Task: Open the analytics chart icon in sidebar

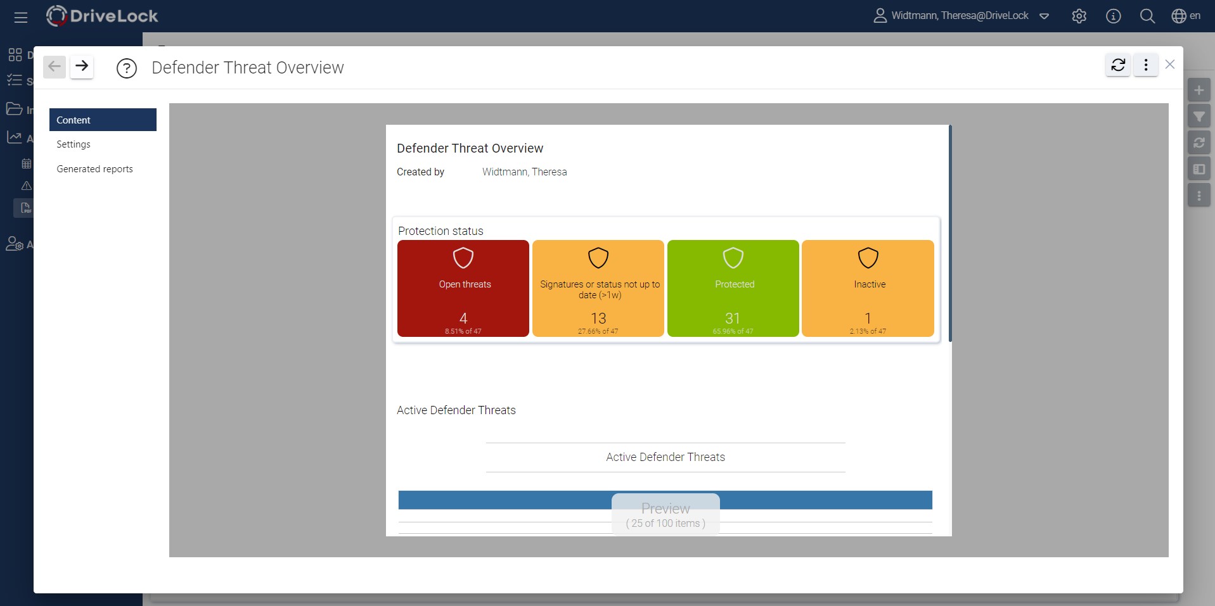Action: (15, 137)
